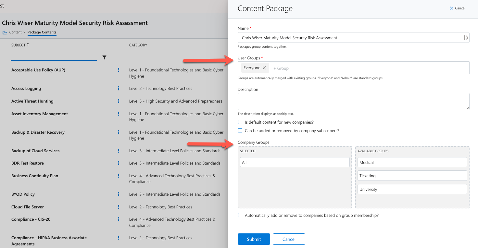Viewport: 478px width, 248px height.
Task: Click the Business Continuity Plan subject
Action: pyautogui.click(x=35, y=176)
